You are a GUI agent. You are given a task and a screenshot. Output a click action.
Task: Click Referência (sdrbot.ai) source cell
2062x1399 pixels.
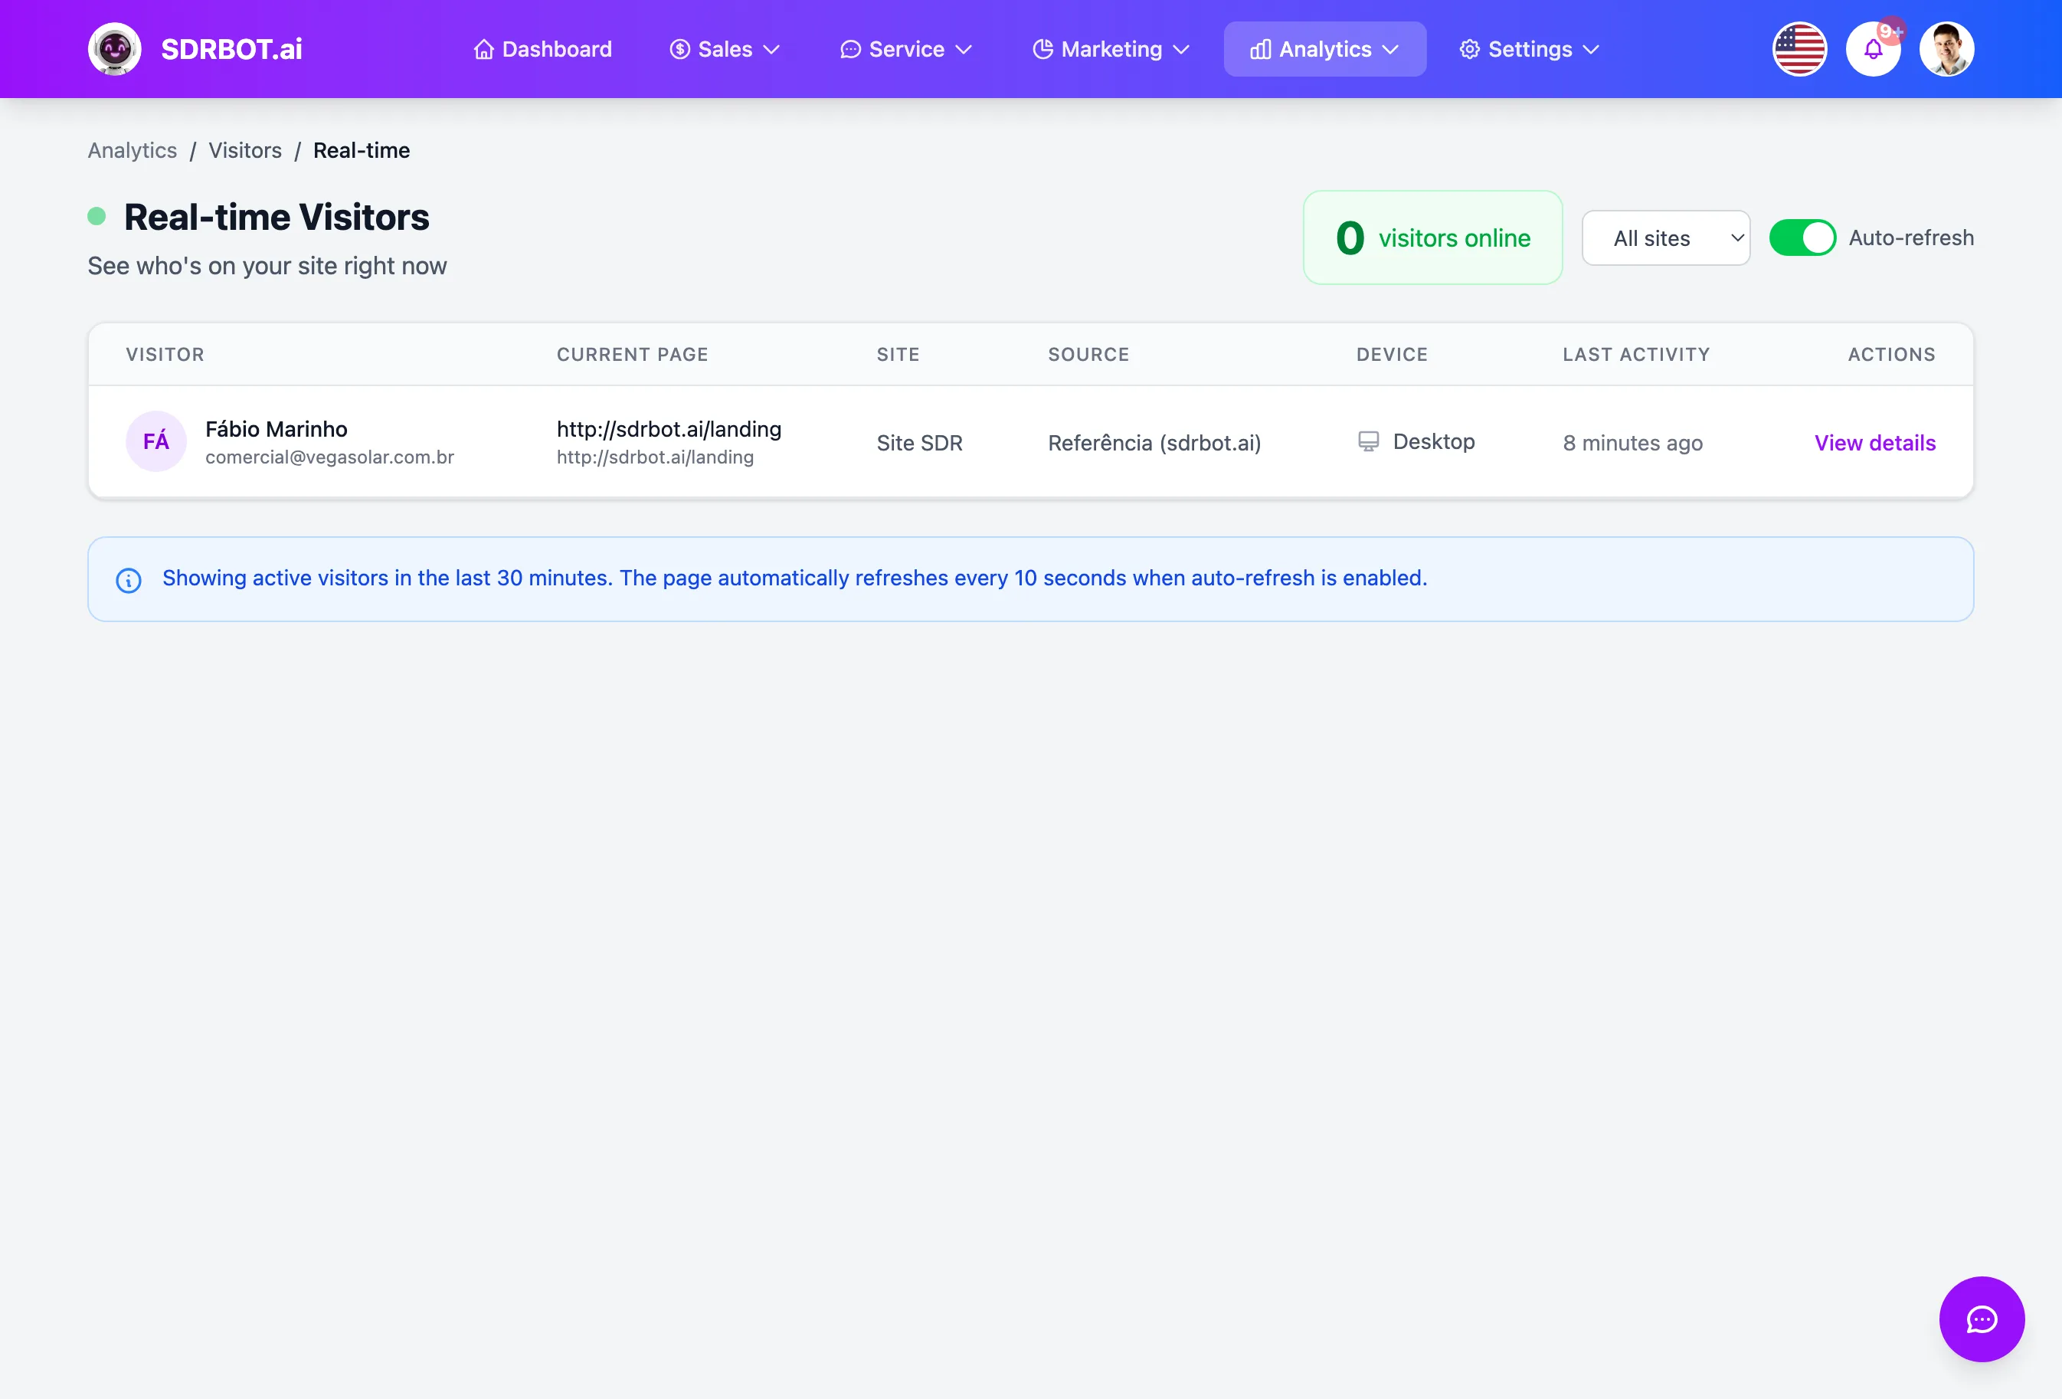(x=1154, y=442)
